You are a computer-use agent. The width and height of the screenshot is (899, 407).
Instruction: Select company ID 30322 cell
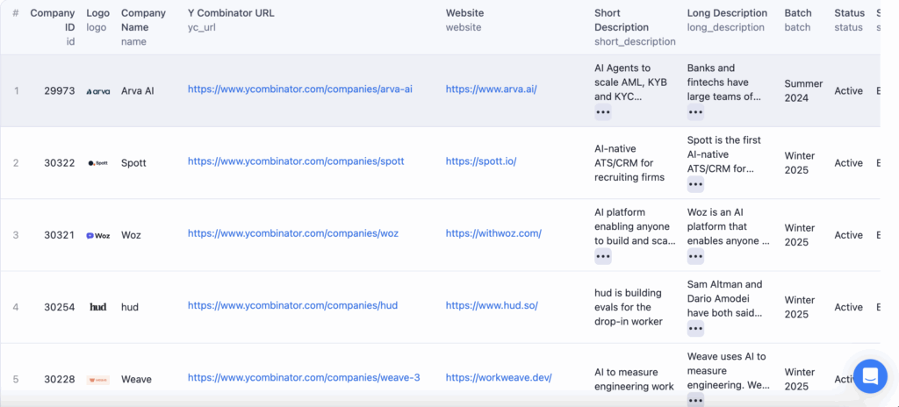coord(60,163)
